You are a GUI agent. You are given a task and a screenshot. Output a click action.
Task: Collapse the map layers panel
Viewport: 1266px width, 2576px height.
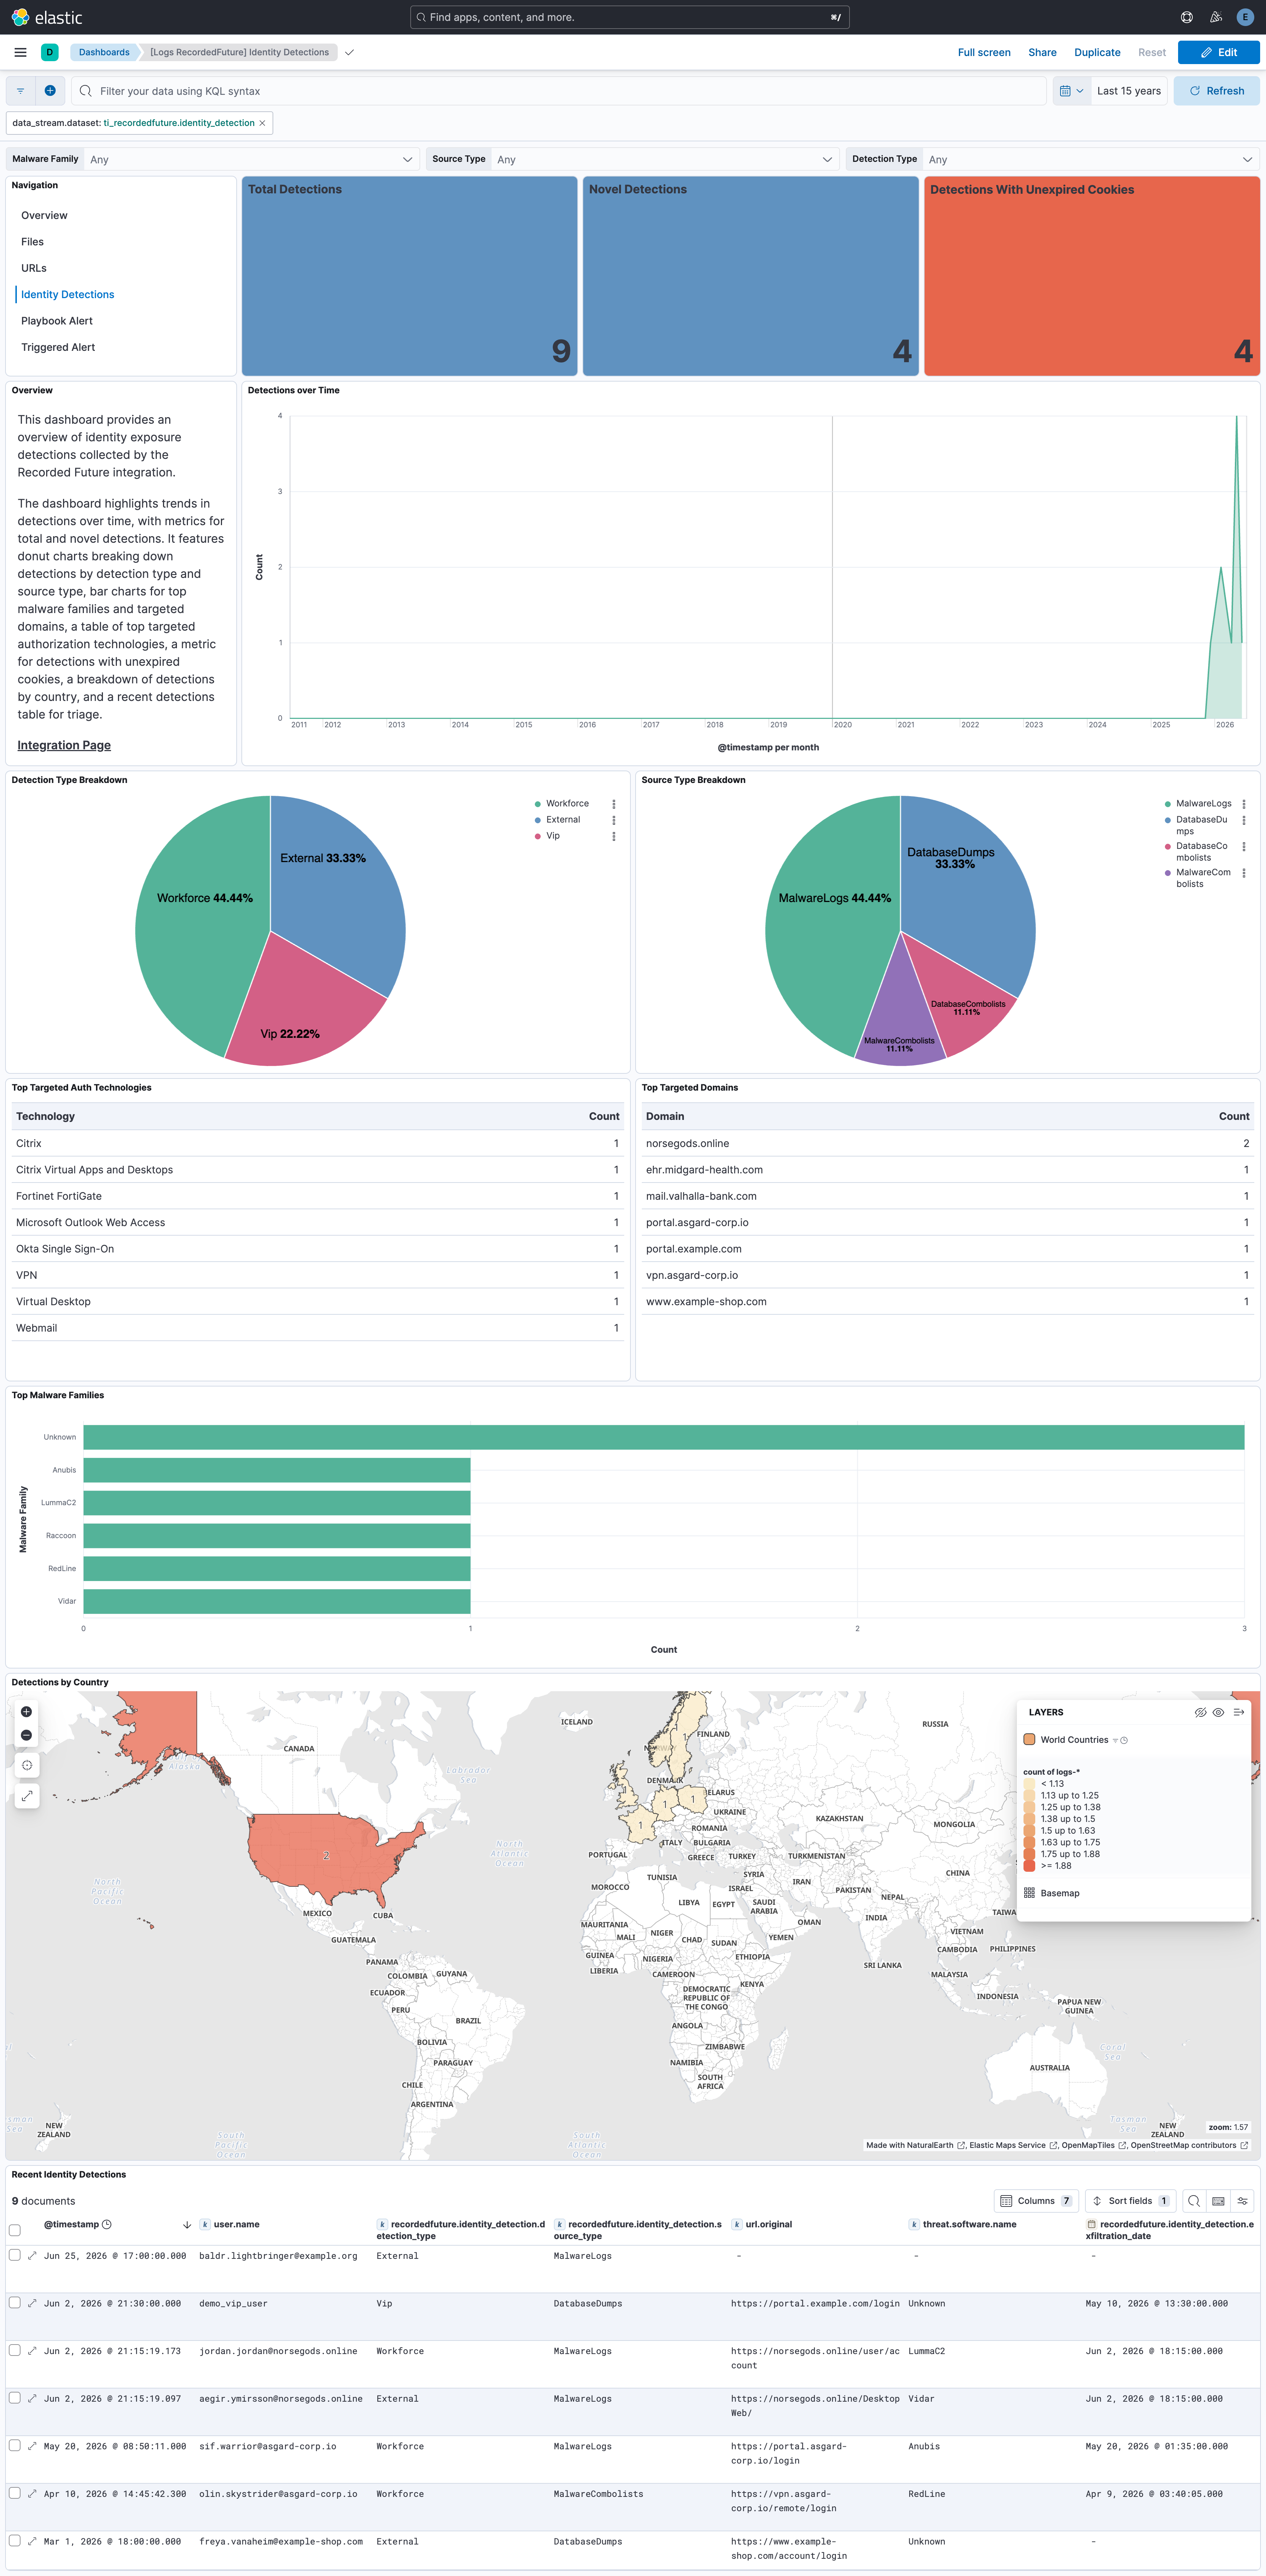tap(1238, 1712)
